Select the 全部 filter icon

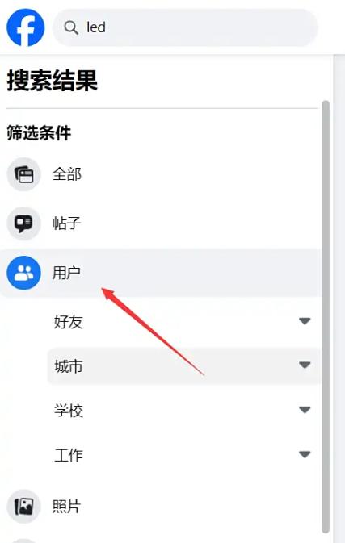[x=24, y=174]
